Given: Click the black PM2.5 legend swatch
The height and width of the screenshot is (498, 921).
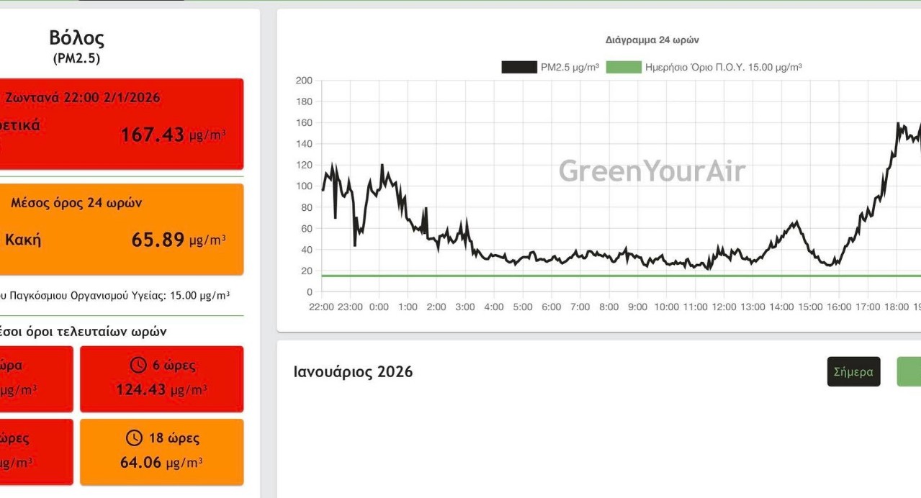Looking at the screenshot, I should click(519, 67).
